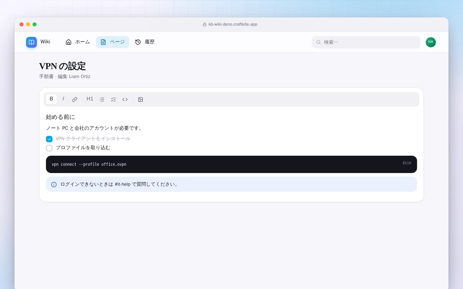Click the Wiki book logo icon
Screen dimensions: 463x289
click(31, 42)
